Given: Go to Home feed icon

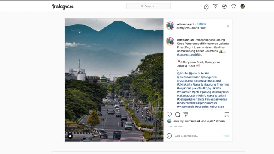Looking at the screenshot, I should tap(206, 6).
